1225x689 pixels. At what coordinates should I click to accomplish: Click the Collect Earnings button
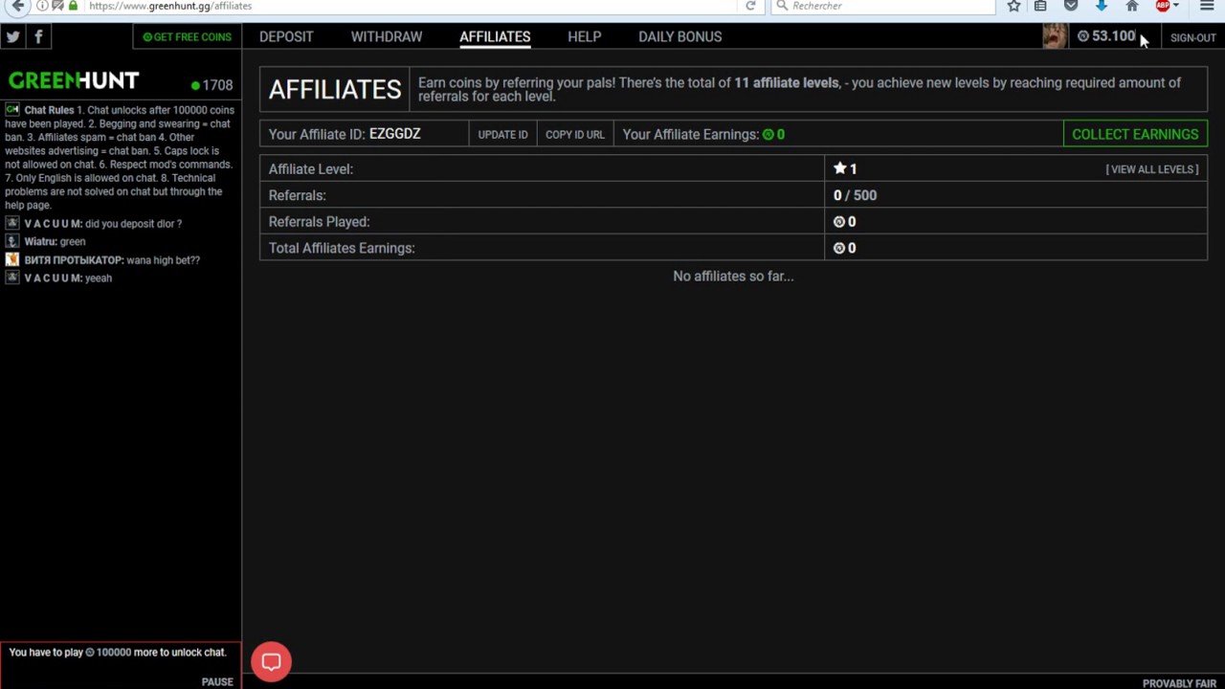coord(1135,134)
